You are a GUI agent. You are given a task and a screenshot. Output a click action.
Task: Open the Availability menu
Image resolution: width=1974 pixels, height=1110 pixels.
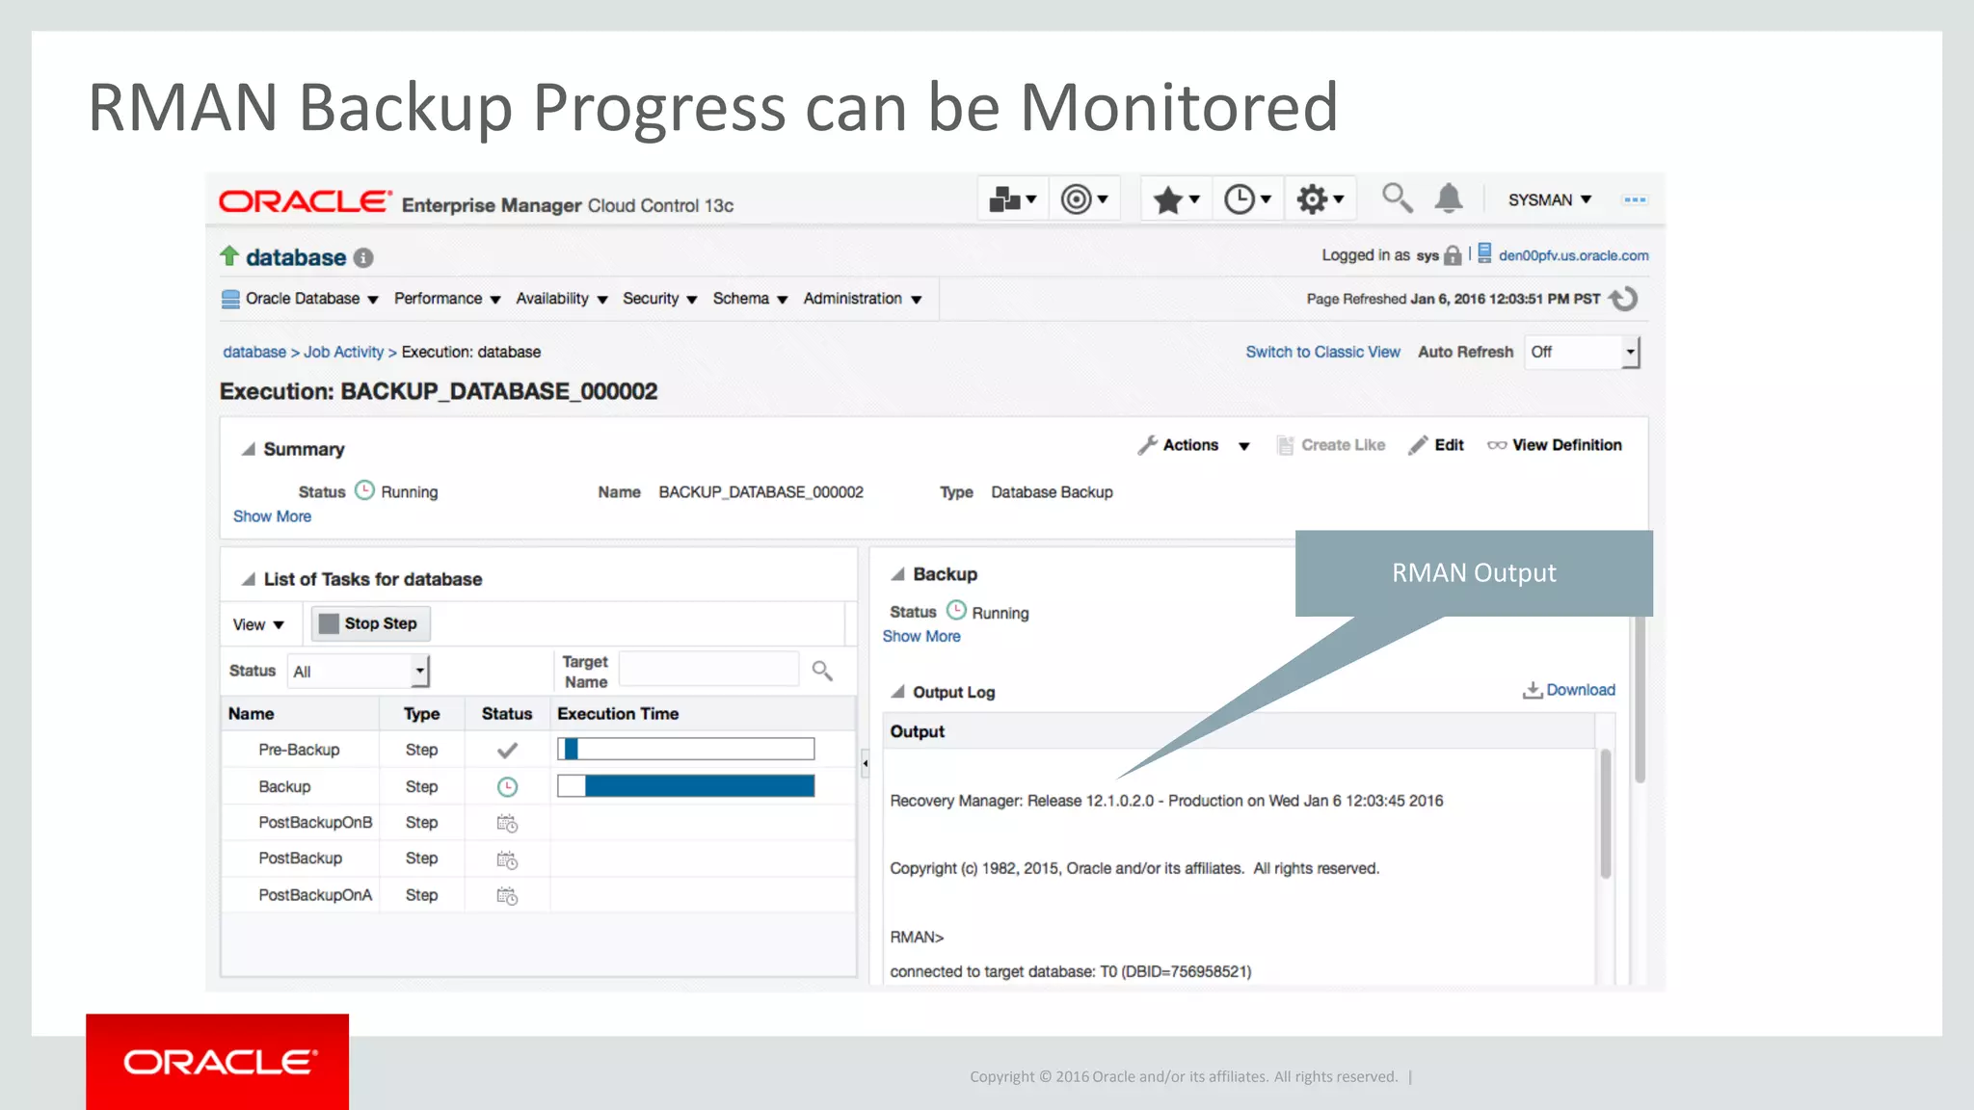click(562, 299)
